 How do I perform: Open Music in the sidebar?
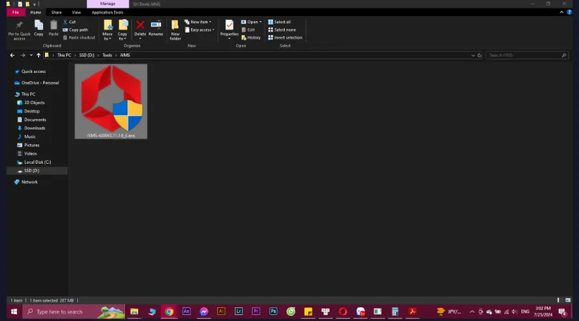(30, 137)
